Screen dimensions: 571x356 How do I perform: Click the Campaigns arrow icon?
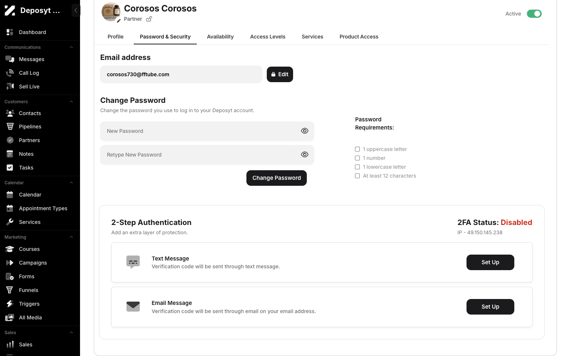click(10, 263)
